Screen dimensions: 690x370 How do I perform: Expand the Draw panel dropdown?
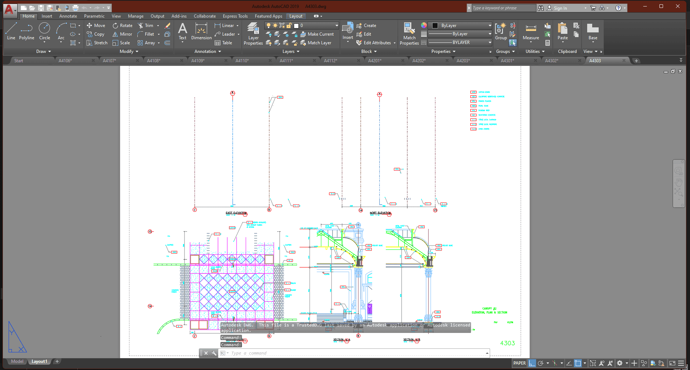(44, 51)
